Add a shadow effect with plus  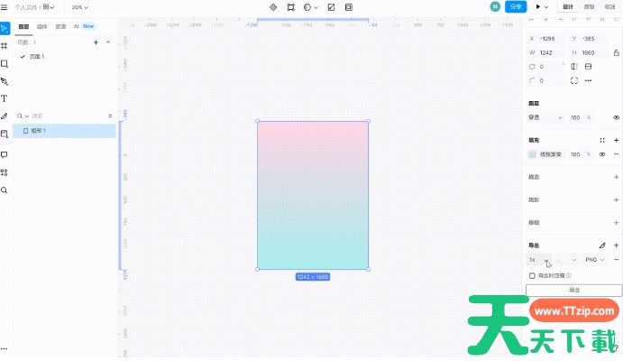pyautogui.click(x=617, y=200)
